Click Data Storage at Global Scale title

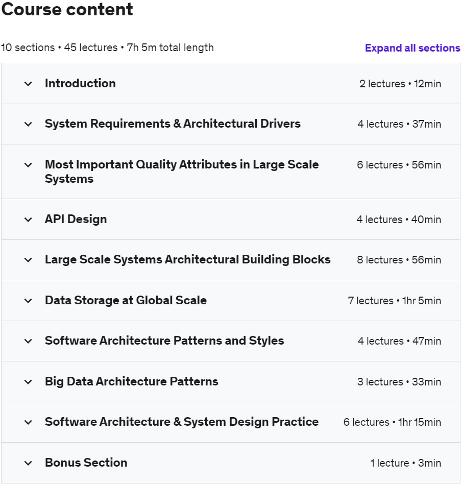pyautogui.click(x=126, y=300)
